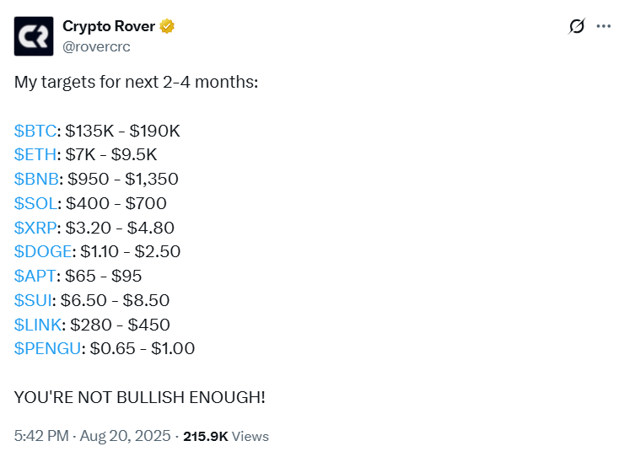The height and width of the screenshot is (457, 624).
Task: Open the $ETH cashtag link
Action: tap(35, 155)
